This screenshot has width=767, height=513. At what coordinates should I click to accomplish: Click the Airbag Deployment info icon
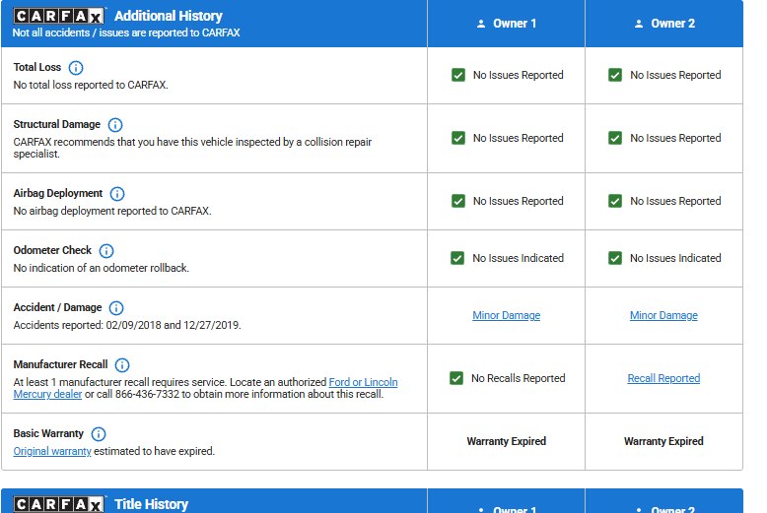coord(117,194)
